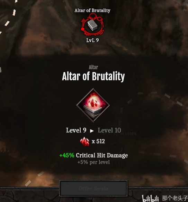
Task: Click the arrow between Level 9 and 10
Action: pyautogui.click(x=92, y=131)
